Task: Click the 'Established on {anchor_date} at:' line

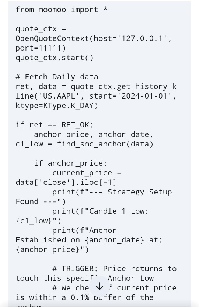Action: tap(89, 240)
